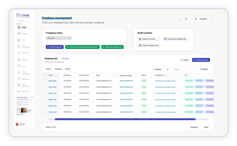Screen dimensions: 237x146
Task: Click Export to Excel quick action
Action: click(x=149, y=39)
